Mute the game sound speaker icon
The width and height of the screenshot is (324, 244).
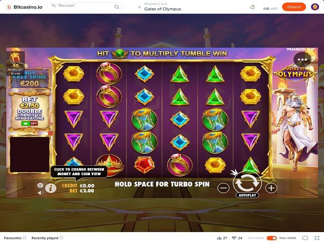pos(40,193)
